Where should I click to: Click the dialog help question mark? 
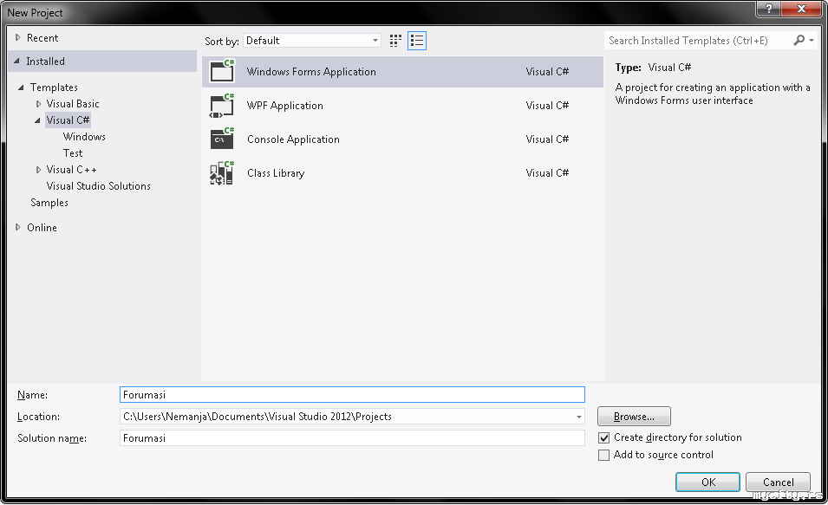(x=768, y=10)
